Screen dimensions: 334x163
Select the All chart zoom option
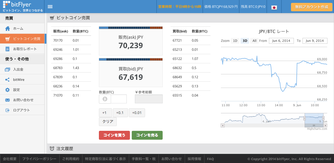coord(254,41)
